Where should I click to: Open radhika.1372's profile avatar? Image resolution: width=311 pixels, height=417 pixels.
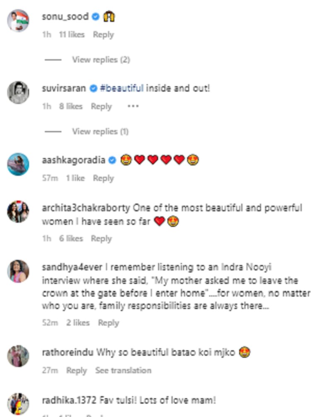coord(18,404)
